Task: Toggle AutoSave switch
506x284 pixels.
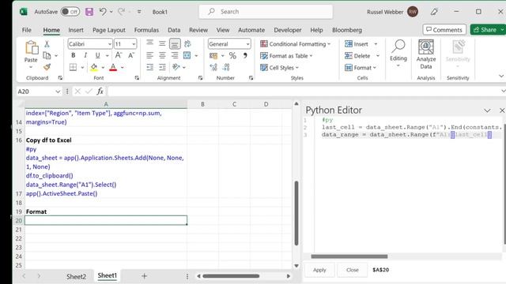Action: point(70,12)
